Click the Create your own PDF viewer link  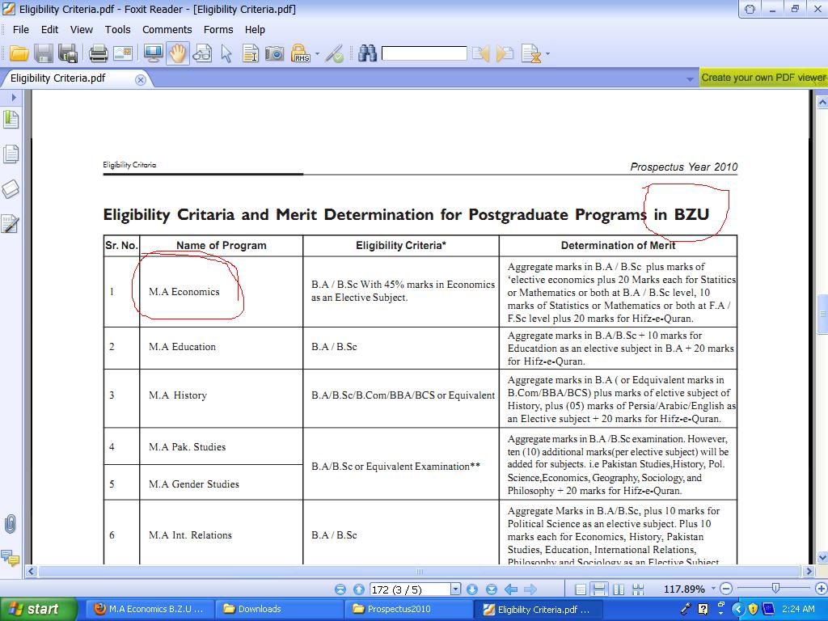pos(762,78)
